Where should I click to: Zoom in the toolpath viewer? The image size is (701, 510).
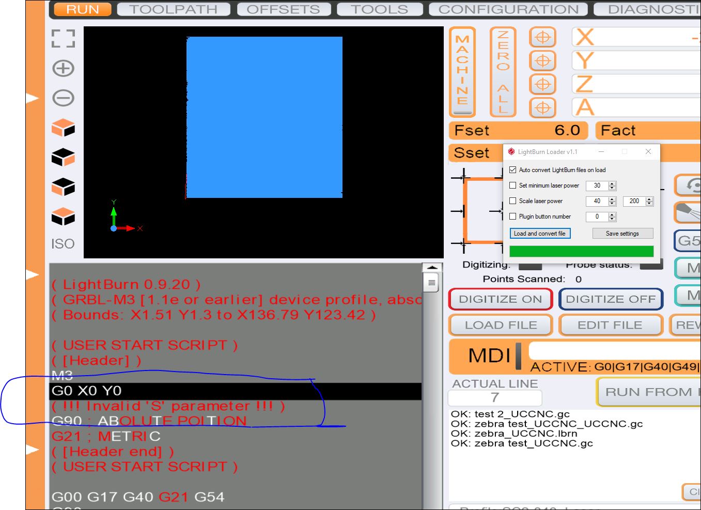point(64,68)
